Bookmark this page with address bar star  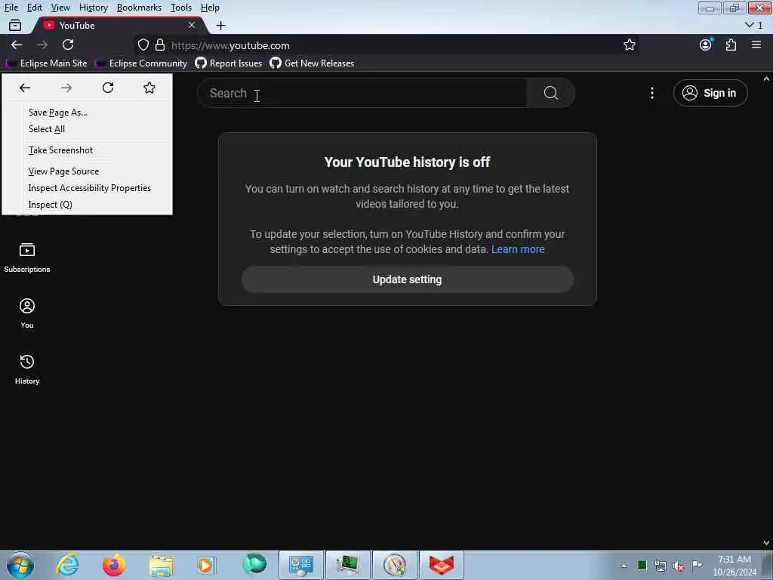click(x=630, y=45)
